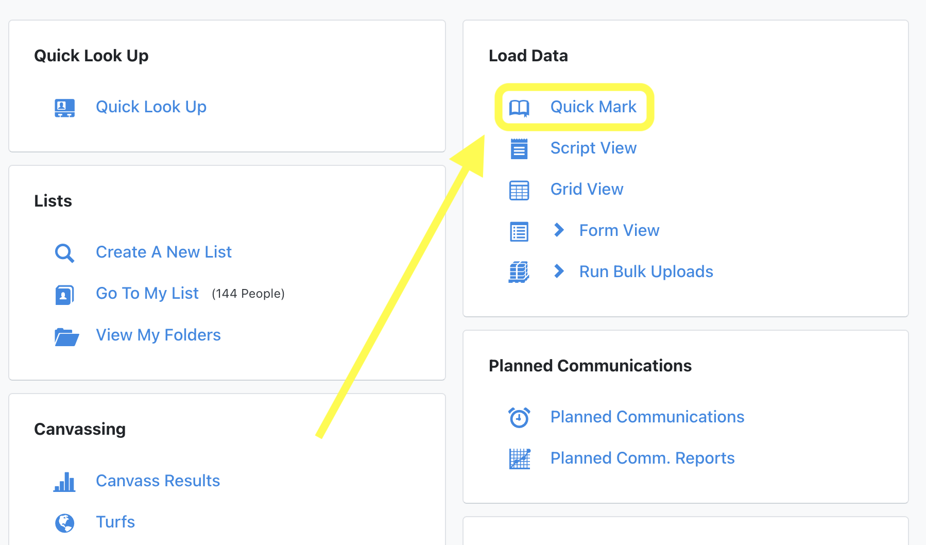Open Planned Comm. Reports link
The width and height of the screenshot is (926, 545).
point(642,458)
